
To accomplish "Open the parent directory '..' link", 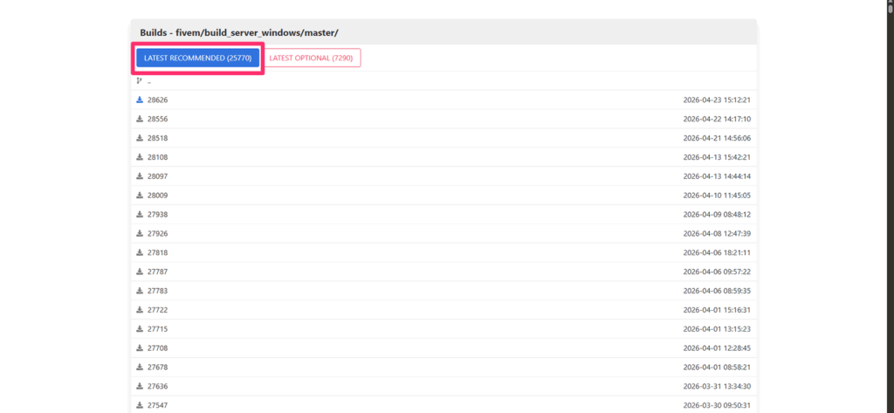I will pyautogui.click(x=149, y=81).
